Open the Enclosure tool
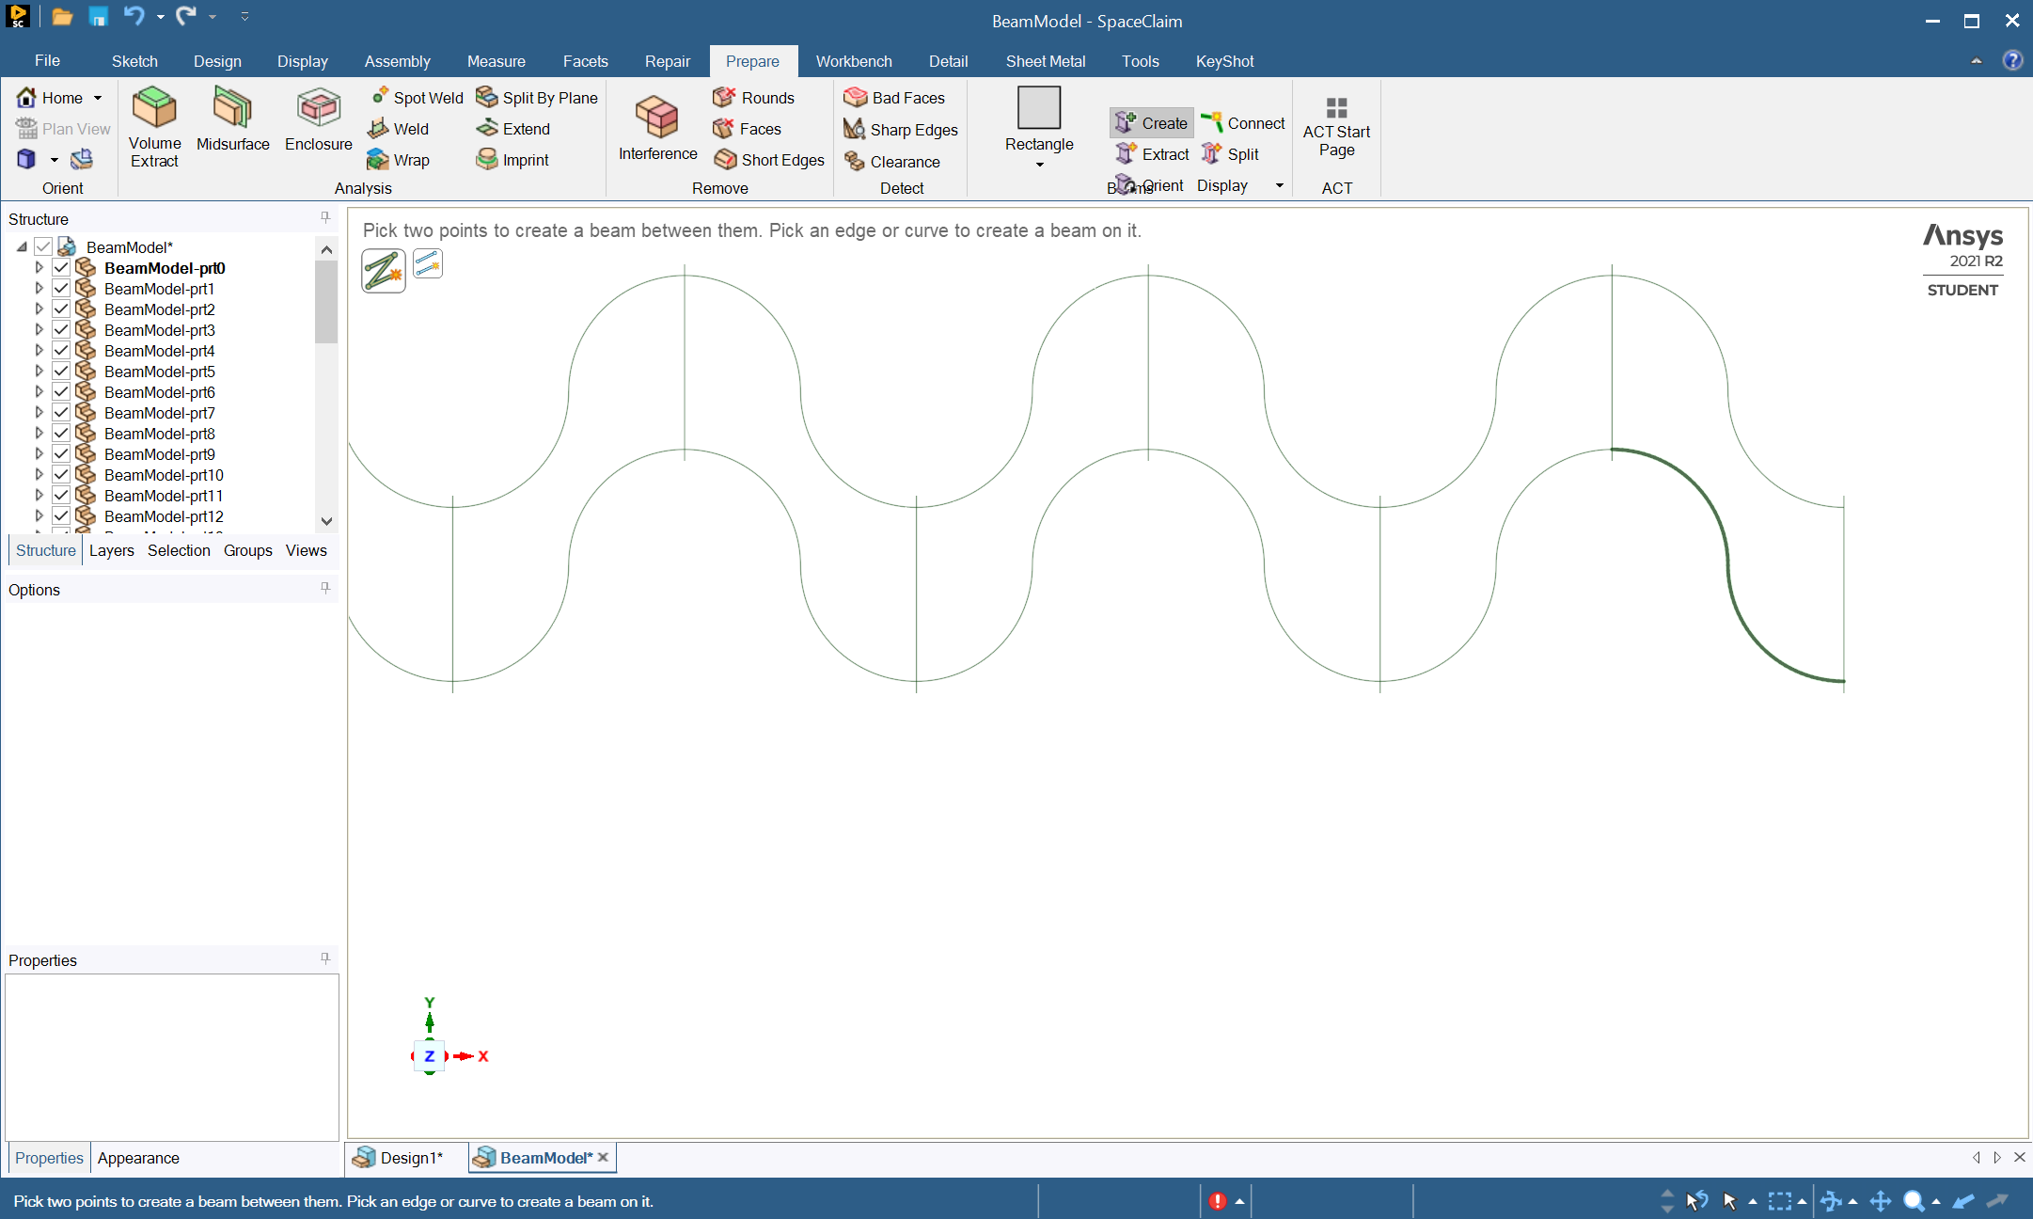The height and width of the screenshot is (1219, 2033). 318,107
